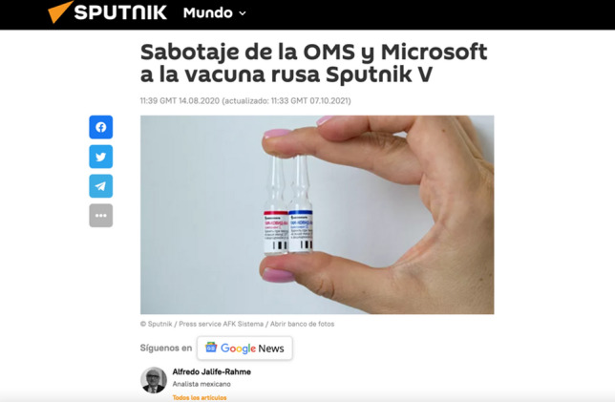Image resolution: width=615 pixels, height=402 pixels.
Task: Click Abrir banco de fotos link
Action: coord(302,324)
